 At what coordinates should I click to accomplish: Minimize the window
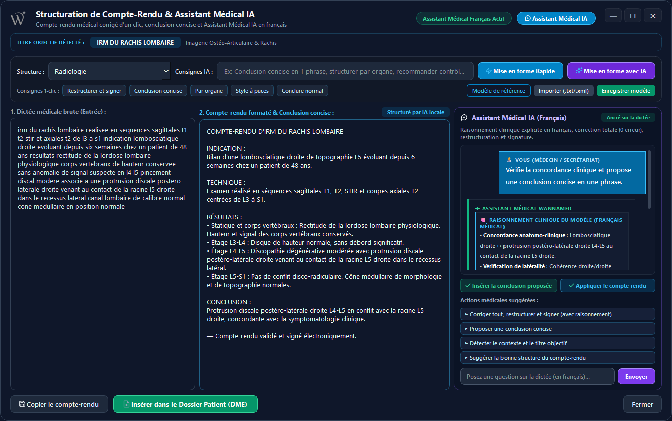coord(613,16)
